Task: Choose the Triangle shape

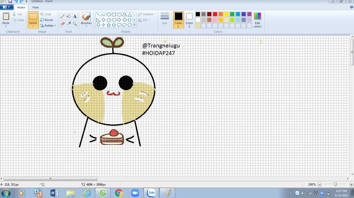Action: point(130,15)
